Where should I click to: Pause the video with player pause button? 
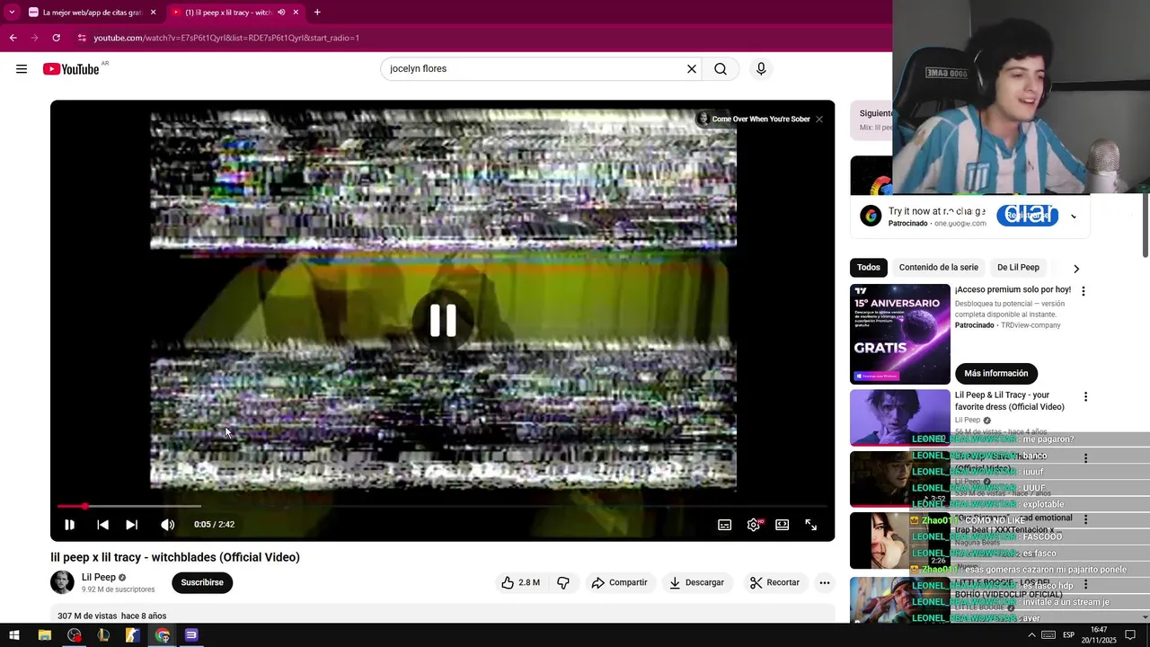click(69, 525)
